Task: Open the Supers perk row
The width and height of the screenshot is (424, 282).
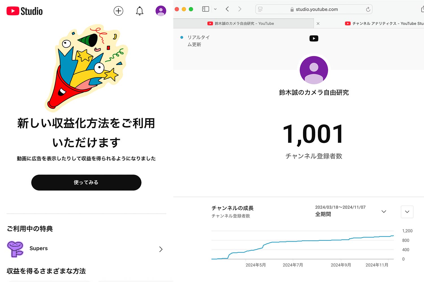Action: tap(86, 249)
